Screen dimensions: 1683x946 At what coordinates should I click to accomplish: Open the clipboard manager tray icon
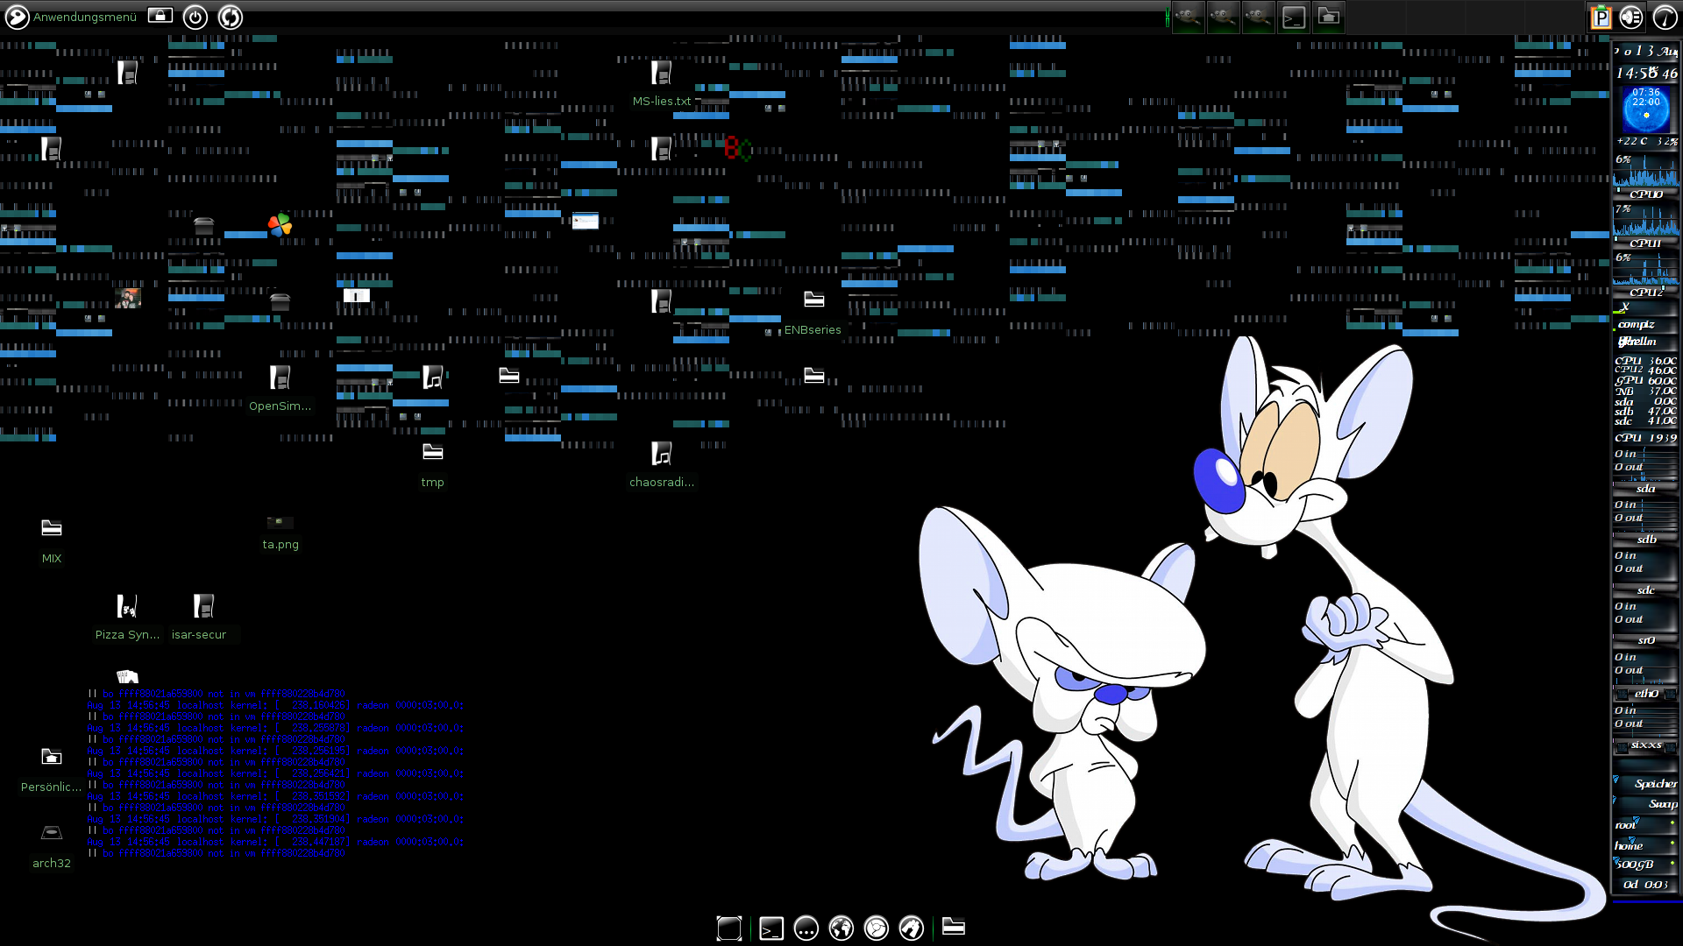1601,17
